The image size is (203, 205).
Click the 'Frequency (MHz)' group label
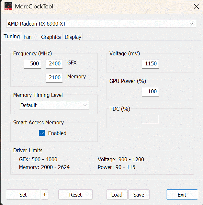click(33, 54)
